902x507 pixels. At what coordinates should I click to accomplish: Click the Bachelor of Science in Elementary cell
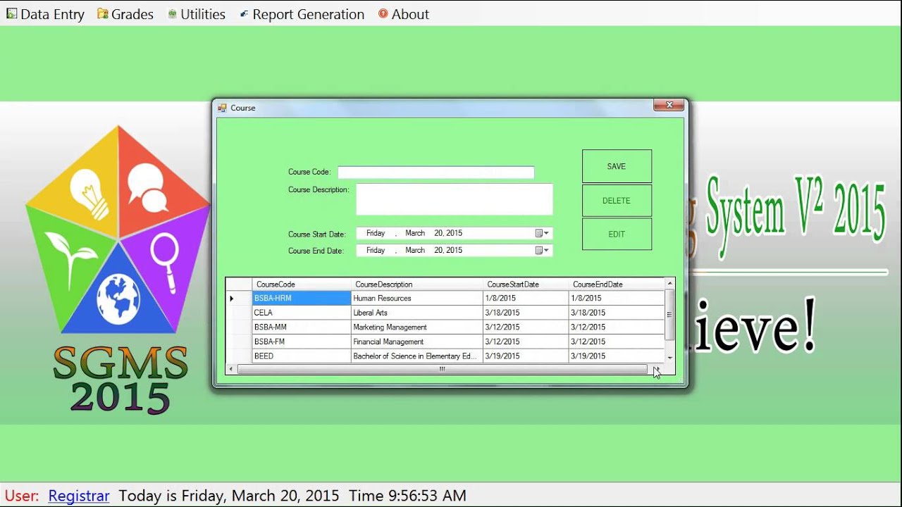click(x=416, y=356)
